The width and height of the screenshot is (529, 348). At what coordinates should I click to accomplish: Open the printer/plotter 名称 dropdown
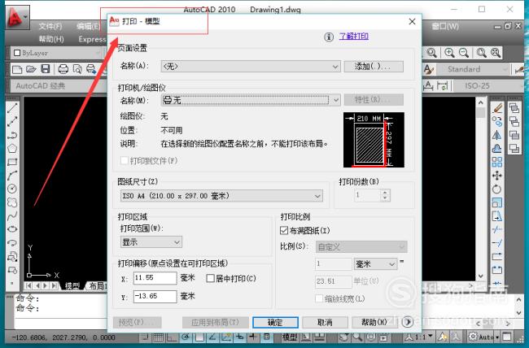point(251,100)
